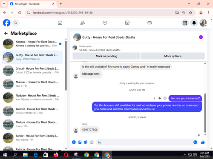This screenshot has height=159, width=213.
Task: Open the account profile picture menu
Action: coord(203,23)
